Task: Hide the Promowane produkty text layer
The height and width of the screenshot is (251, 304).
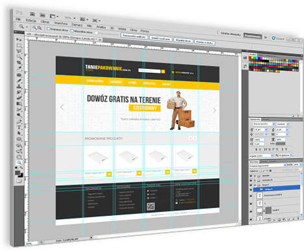Action: (x=251, y=196)
